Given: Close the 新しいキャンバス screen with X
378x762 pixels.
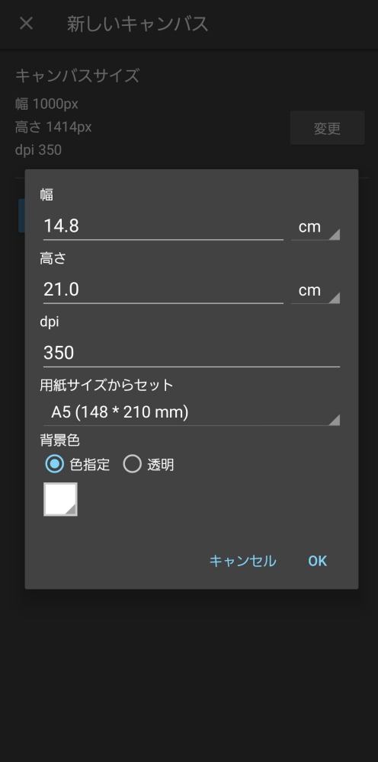Looking at the screenshot, I should (x=26, y=24).
